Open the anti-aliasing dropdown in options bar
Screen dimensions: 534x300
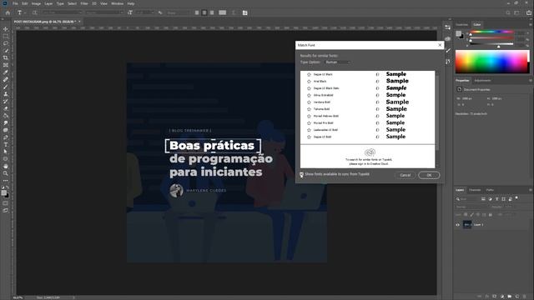point(178,12)
